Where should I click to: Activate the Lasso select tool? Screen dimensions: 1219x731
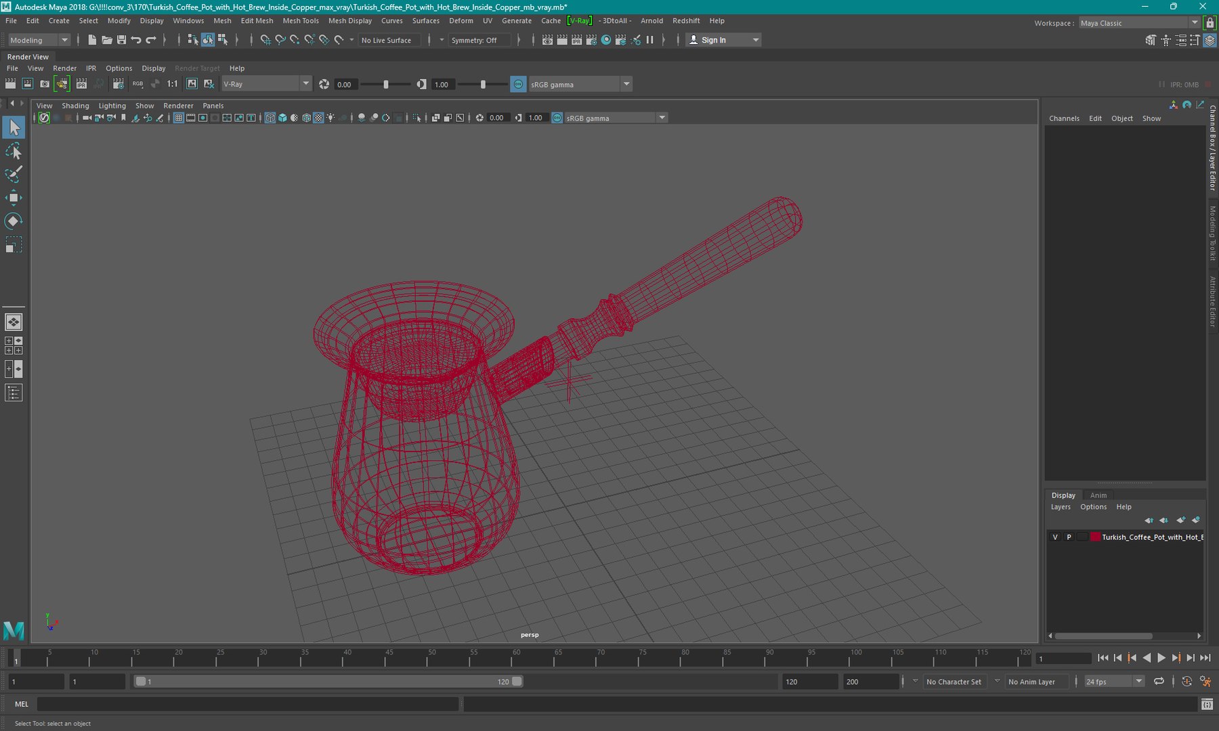(x=14, y=151)
